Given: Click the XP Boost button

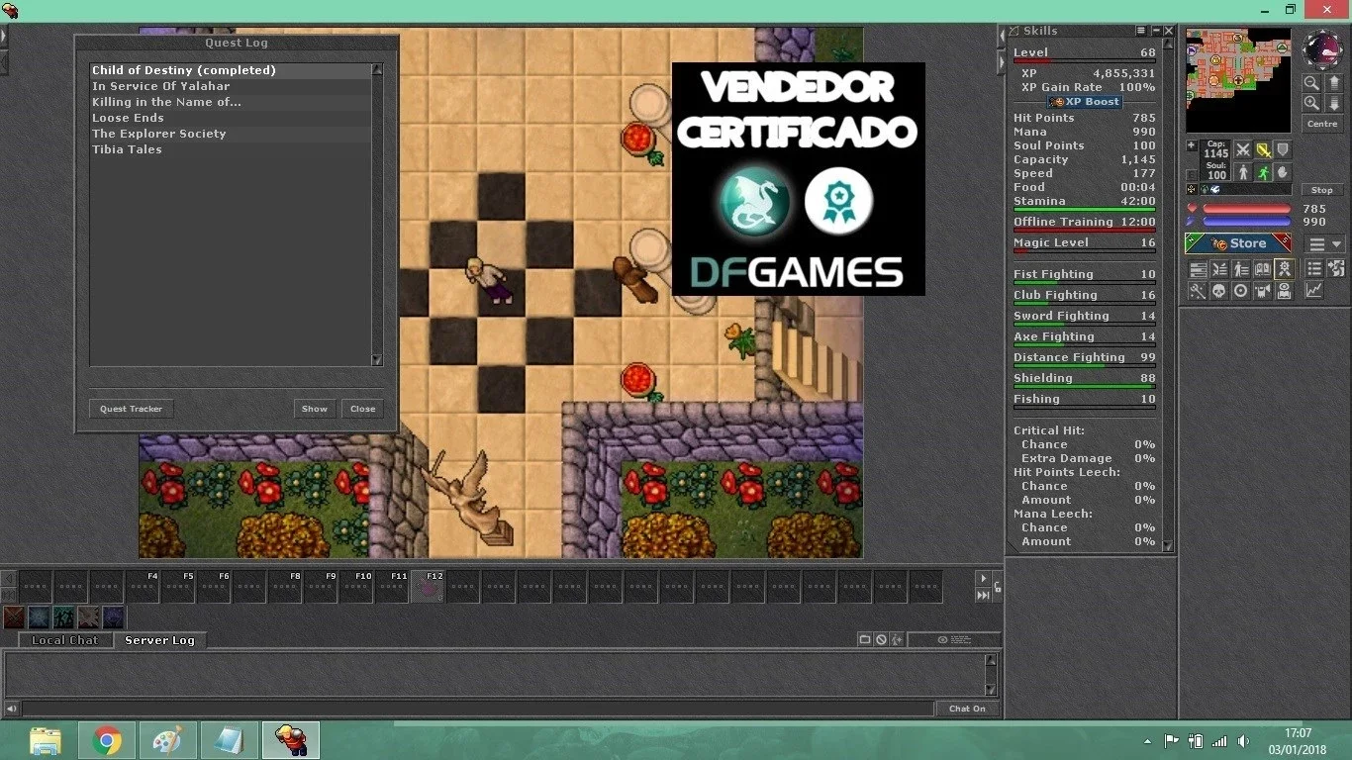Looking at the screenshot, I should click(1086, 102).
